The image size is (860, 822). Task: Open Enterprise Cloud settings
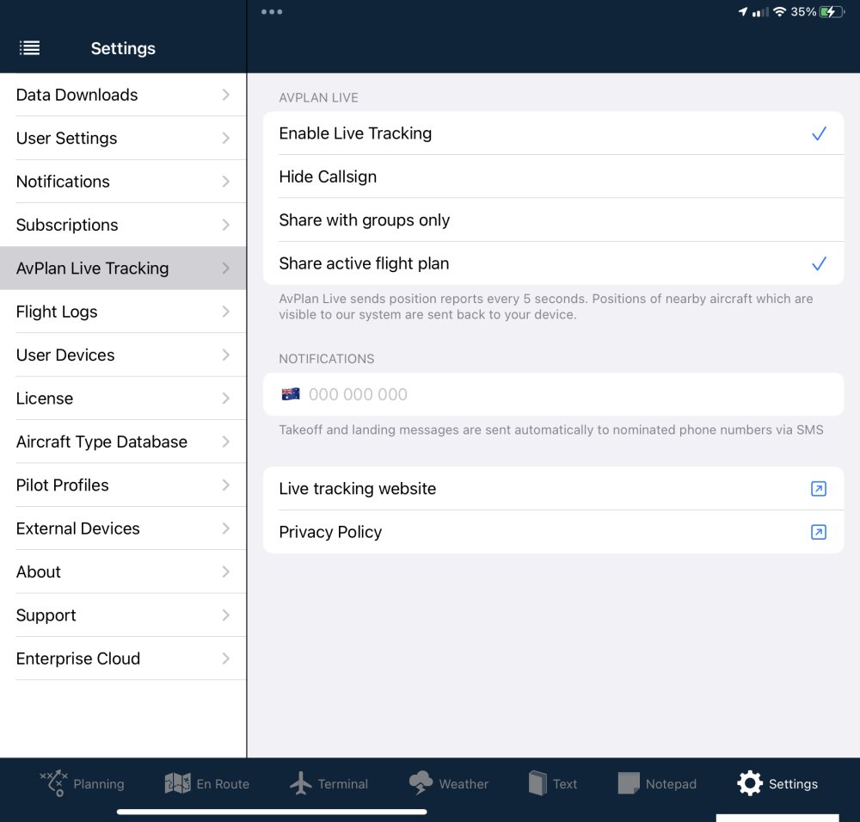point(123,659)
